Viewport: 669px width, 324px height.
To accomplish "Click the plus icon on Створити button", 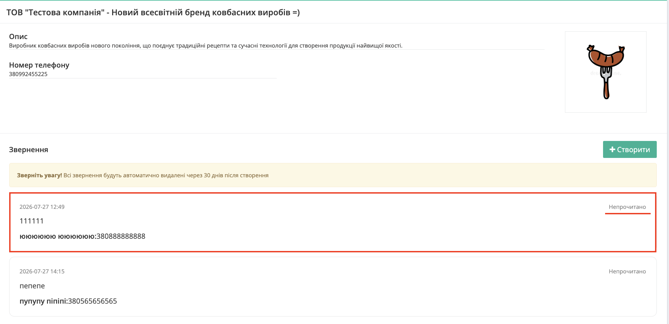I will tap(612, 149).
